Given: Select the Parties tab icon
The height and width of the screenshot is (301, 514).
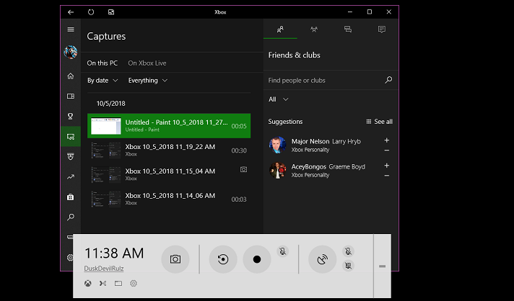Looking at the screenshot, I should pyautogui.click(x=314, y=30).
